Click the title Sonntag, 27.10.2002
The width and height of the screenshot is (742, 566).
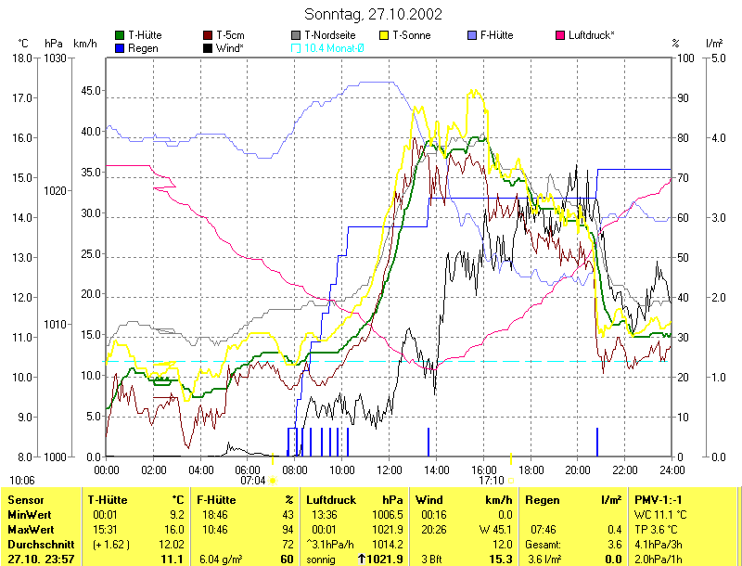(x=374, y=14)
